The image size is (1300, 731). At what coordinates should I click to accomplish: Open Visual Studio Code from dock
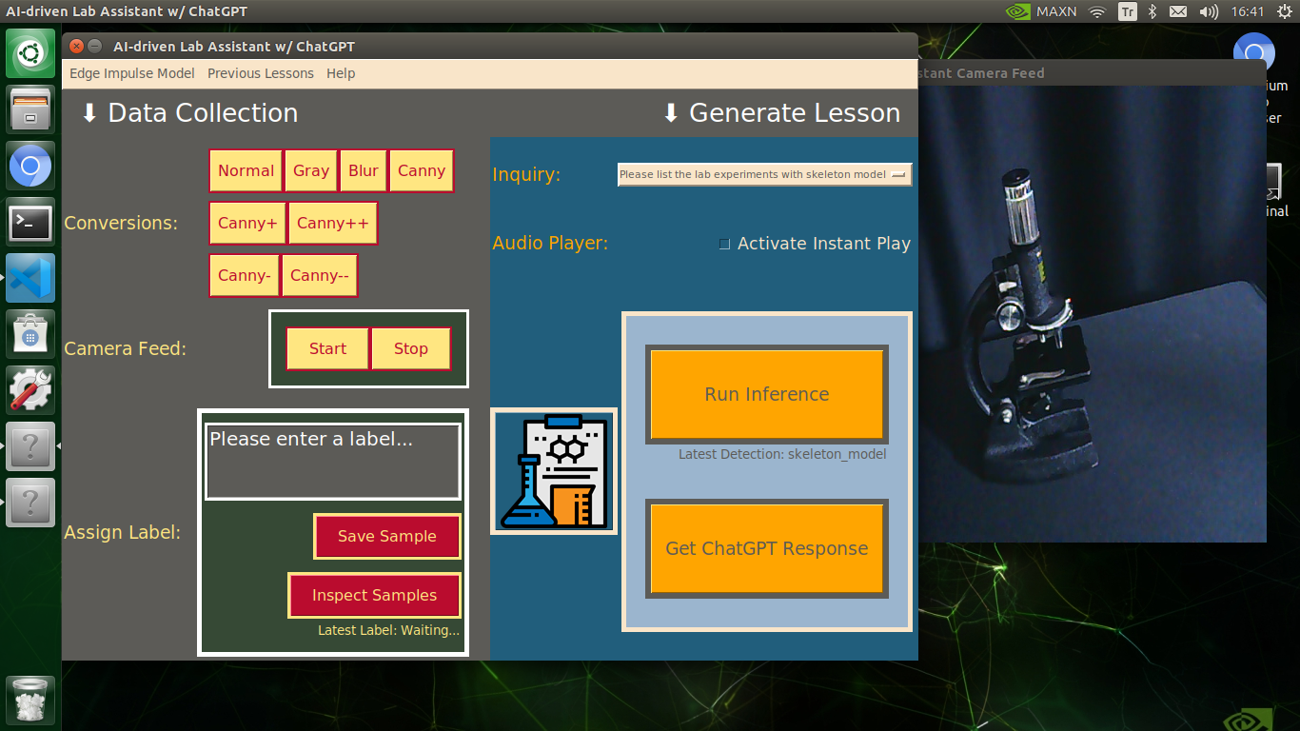(30, 279)
